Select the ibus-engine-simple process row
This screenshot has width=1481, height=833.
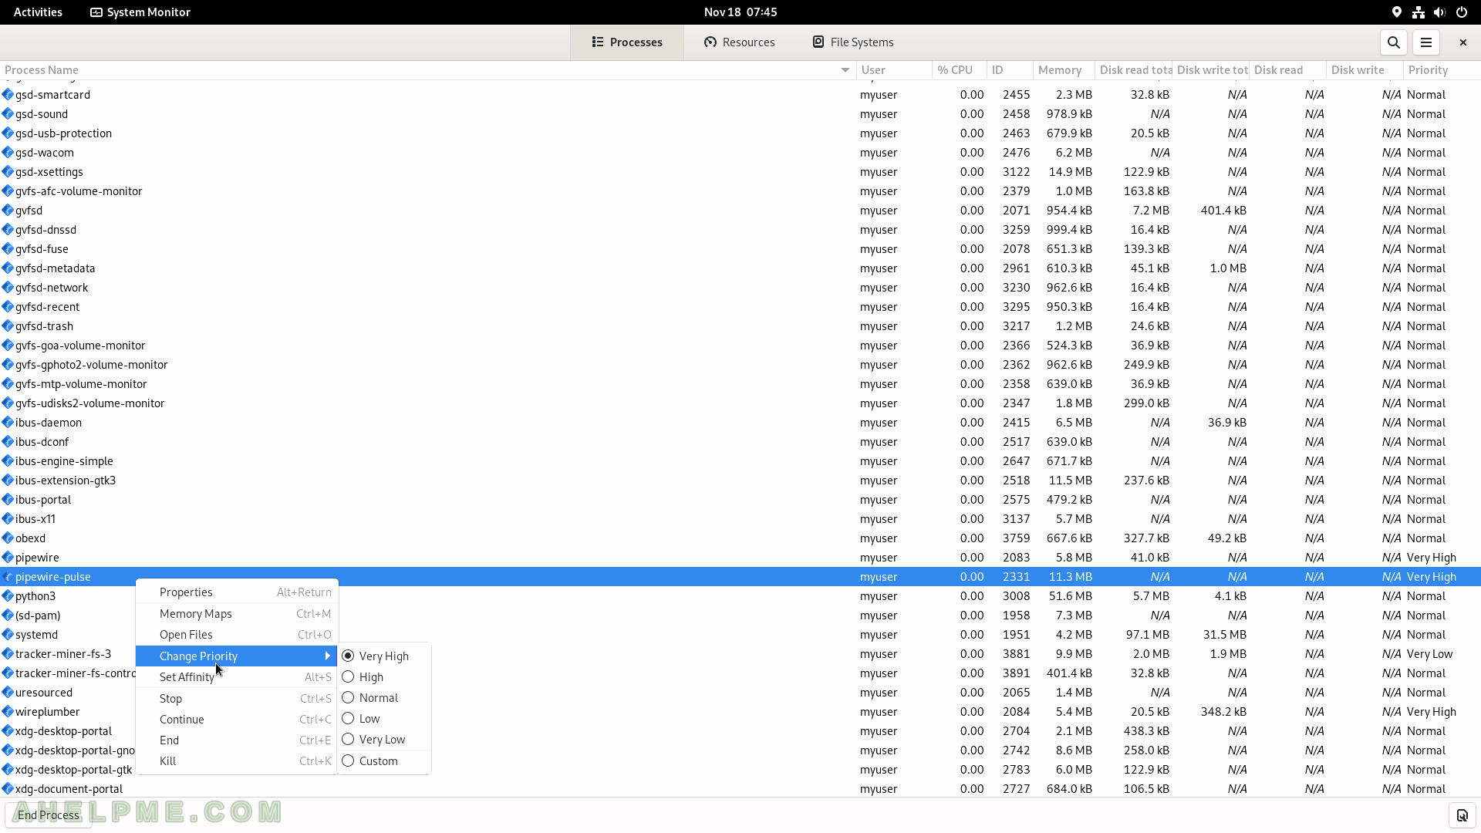click(x=740, y=461)
